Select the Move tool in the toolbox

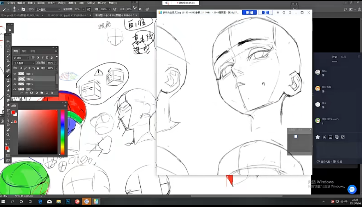click(x=8, y=41)
